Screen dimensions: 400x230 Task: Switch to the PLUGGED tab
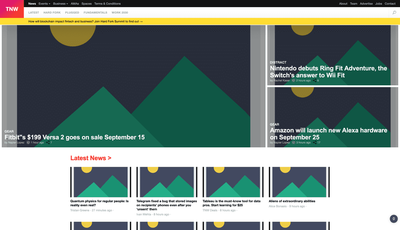[72, 13]
